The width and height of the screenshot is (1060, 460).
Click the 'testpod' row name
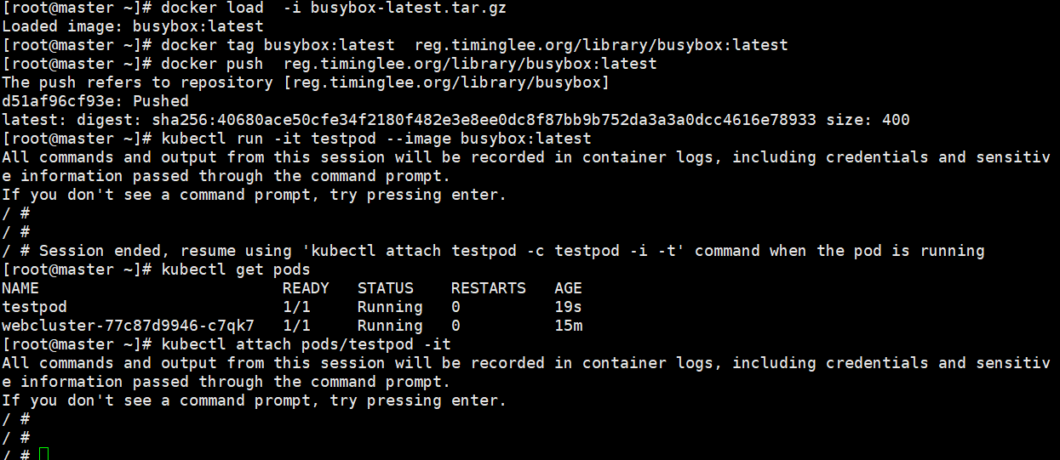click(x=34, y=307)
